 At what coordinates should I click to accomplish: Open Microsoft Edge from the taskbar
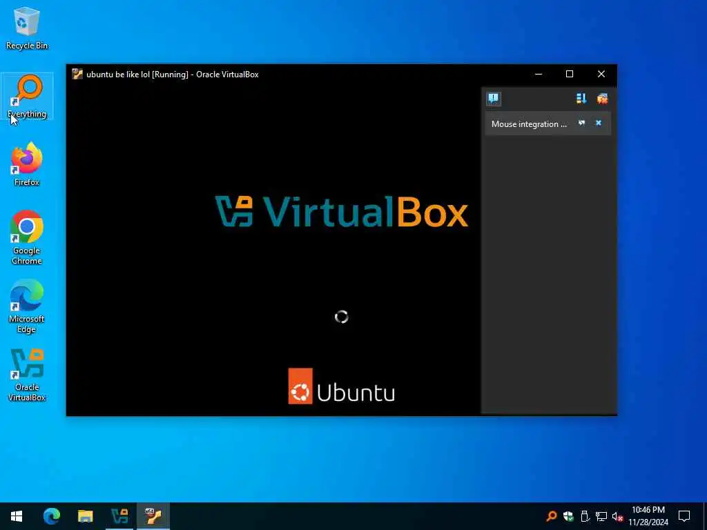point(51,516)
